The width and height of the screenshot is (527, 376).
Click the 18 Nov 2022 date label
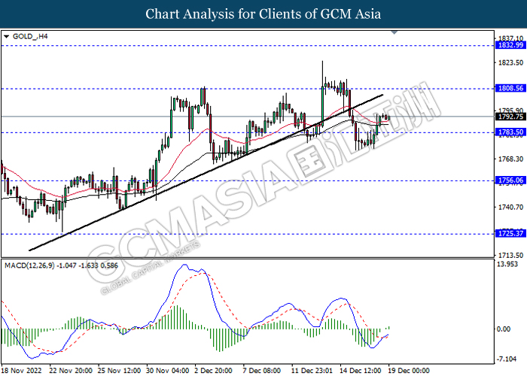point(22,371)
